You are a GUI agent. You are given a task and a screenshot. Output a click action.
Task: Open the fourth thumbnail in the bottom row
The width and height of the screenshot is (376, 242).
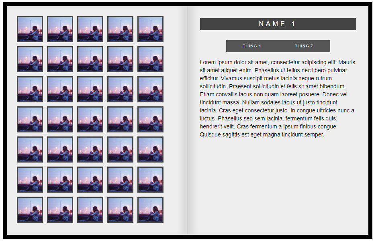pos(120,209)
